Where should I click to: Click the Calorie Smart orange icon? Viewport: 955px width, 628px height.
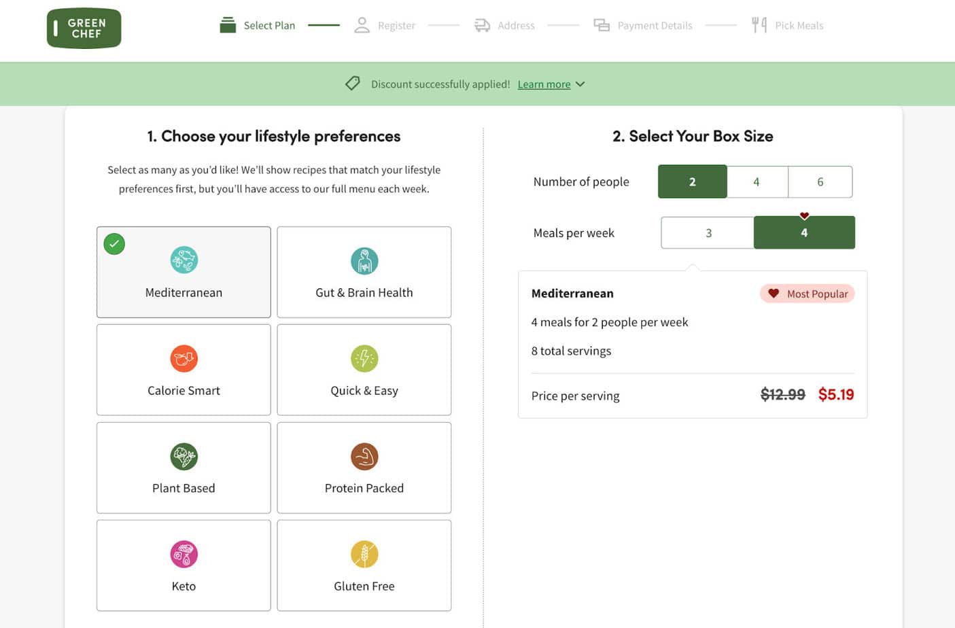pyautogui.click(x=184, y=358)
